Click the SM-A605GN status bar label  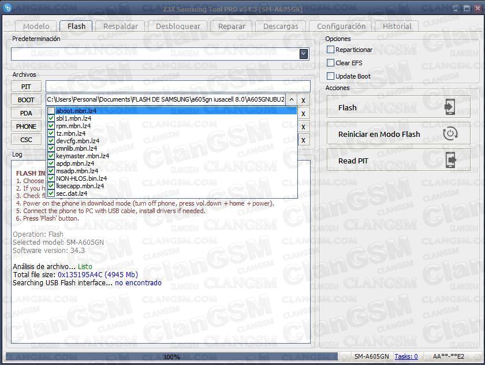point(371,356)
